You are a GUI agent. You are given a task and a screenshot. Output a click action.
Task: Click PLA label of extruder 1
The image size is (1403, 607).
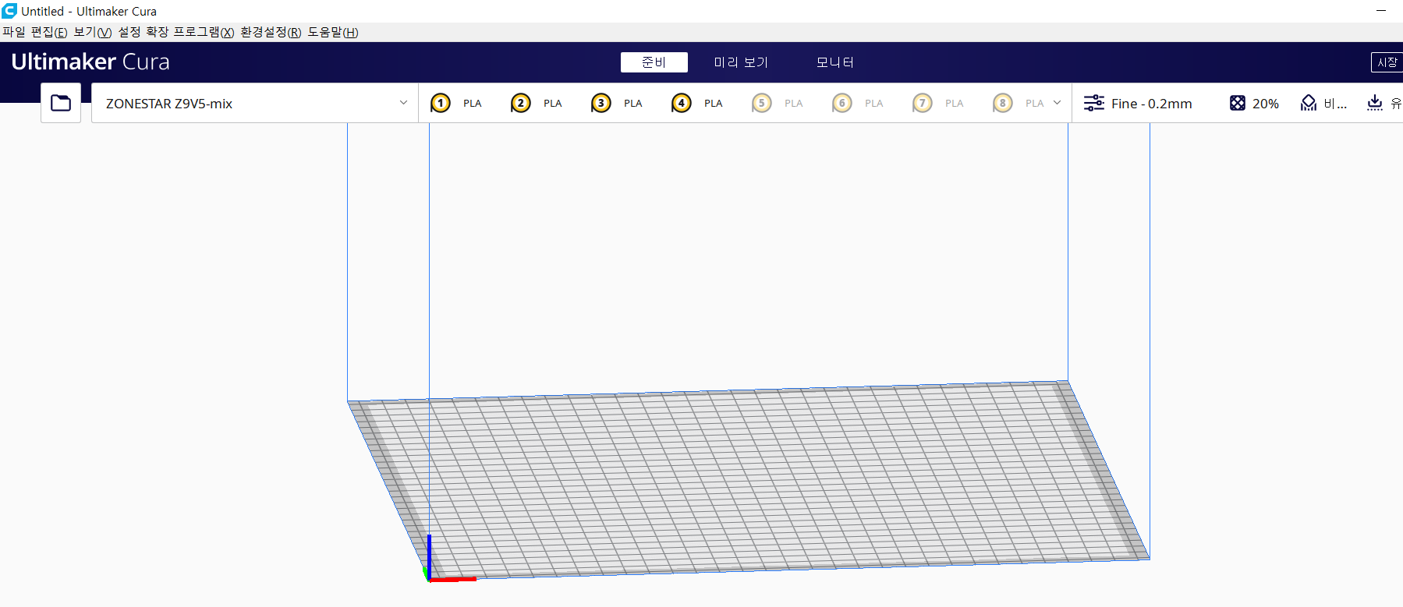[x=473, y=104]
